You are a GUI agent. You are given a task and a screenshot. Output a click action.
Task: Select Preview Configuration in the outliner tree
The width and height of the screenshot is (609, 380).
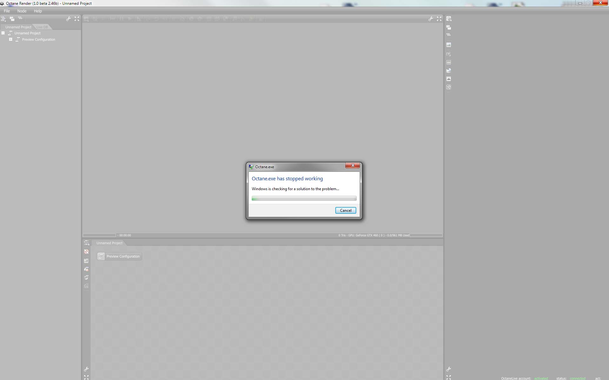38,39
